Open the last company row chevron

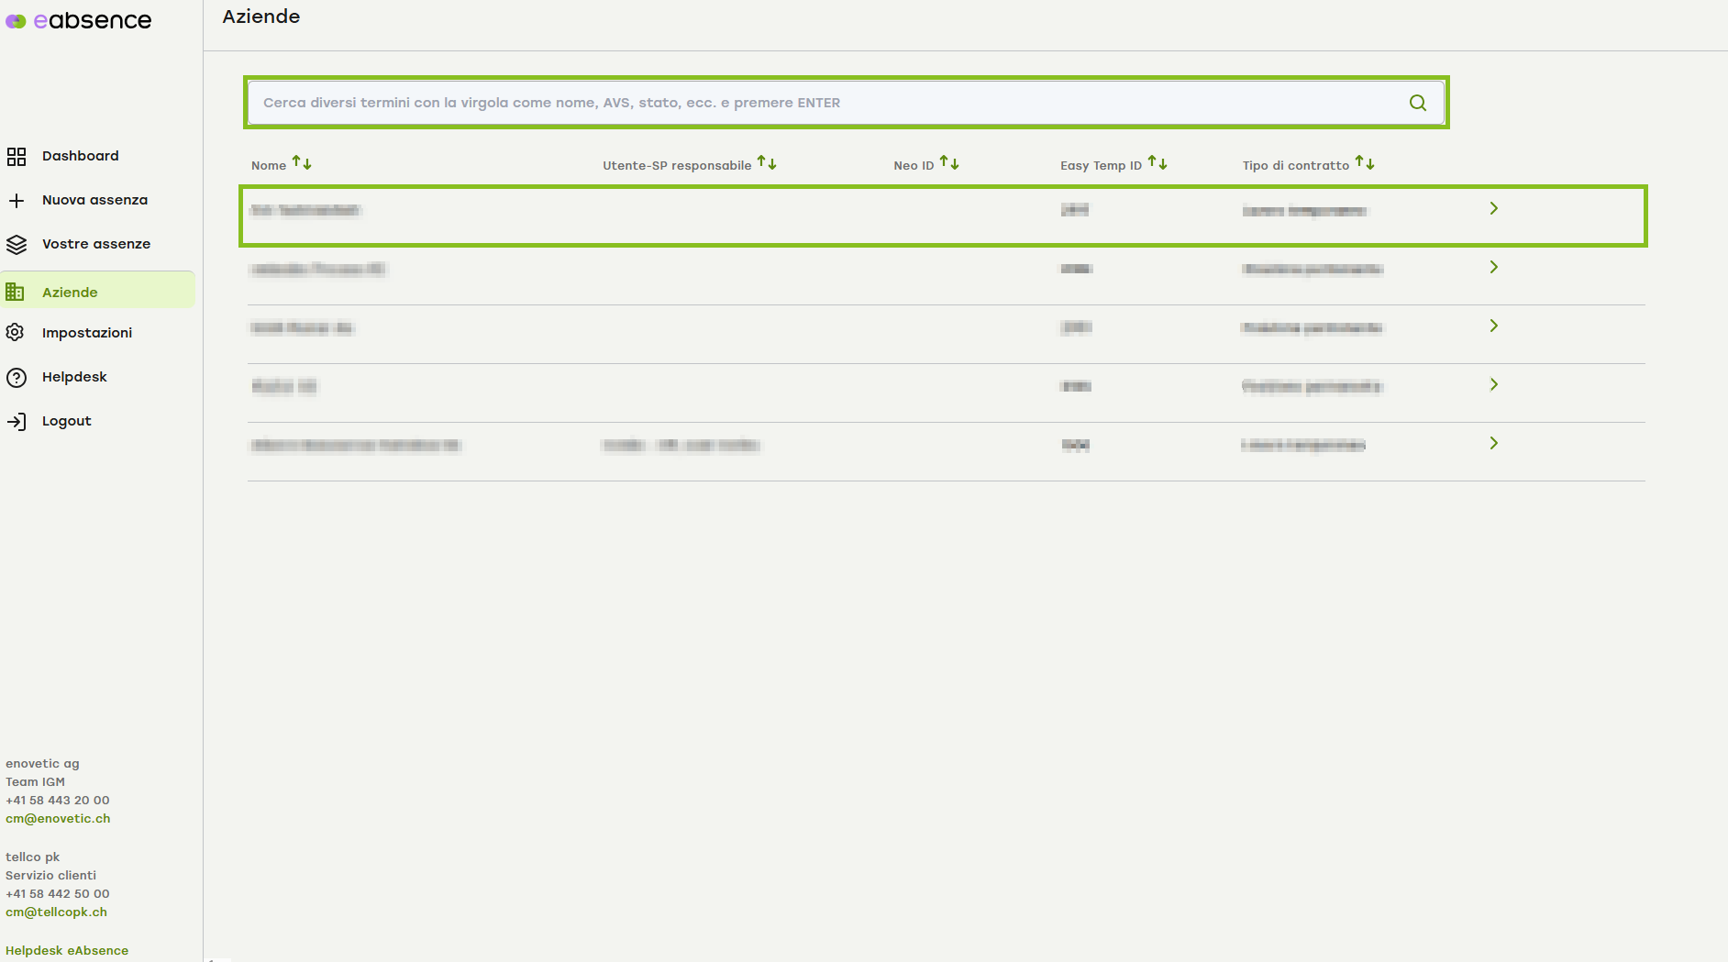coord(1493,444)
